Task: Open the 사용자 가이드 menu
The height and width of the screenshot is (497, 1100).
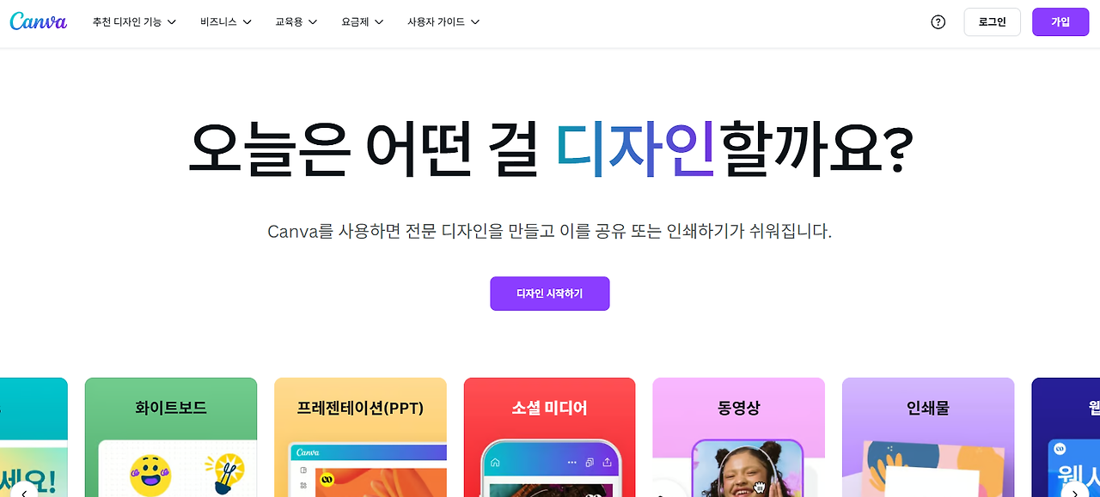Action: [443, 21]
